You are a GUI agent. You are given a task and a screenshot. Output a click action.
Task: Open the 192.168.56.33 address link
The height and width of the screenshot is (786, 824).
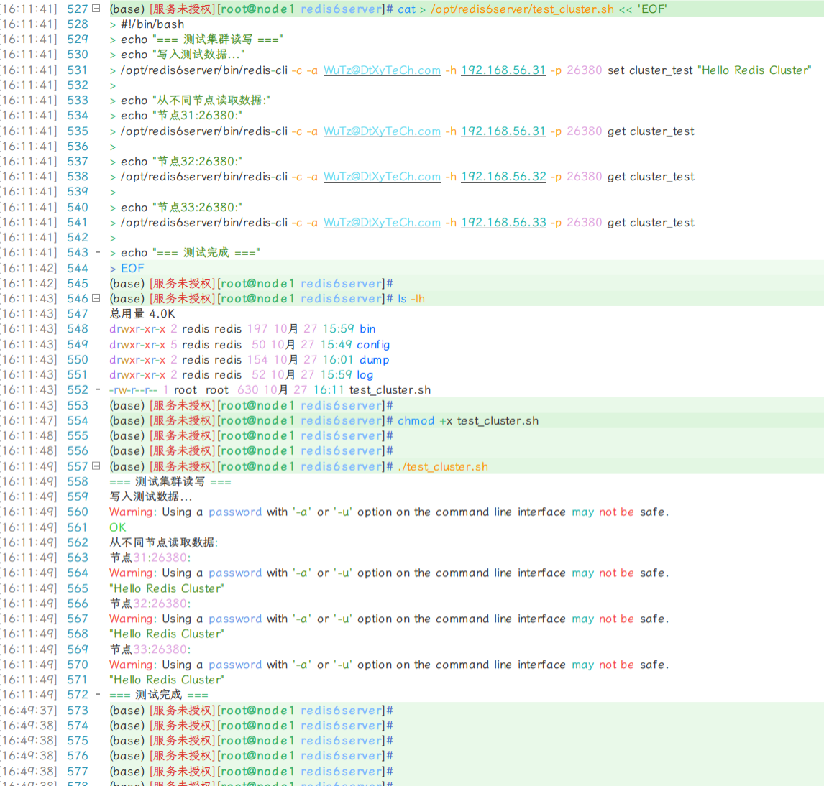[x=503, y=223]
